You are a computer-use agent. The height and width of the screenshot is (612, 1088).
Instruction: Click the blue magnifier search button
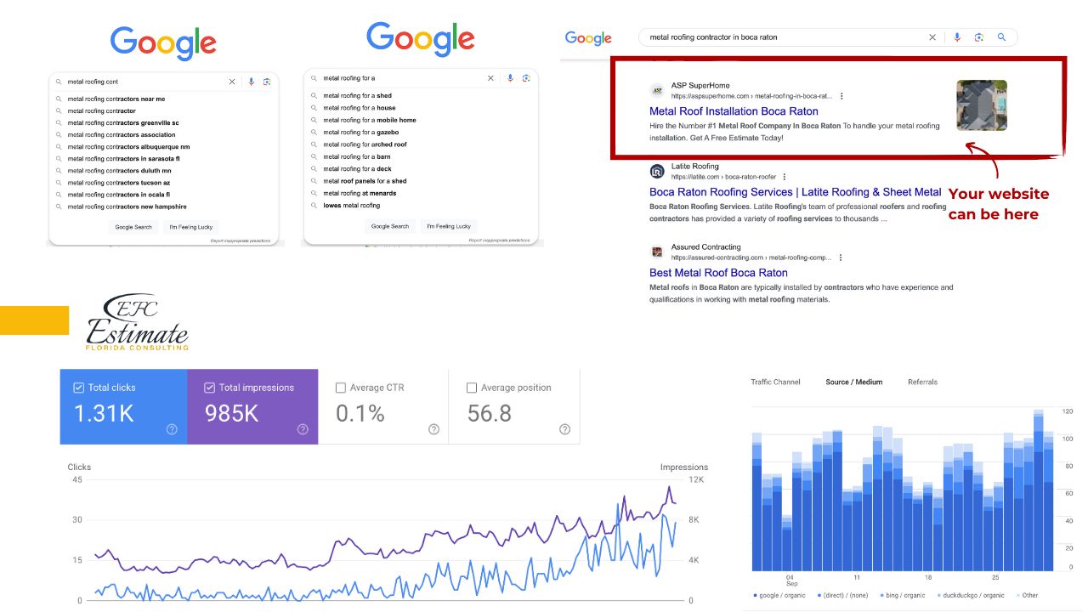(x=1001, y=37)
